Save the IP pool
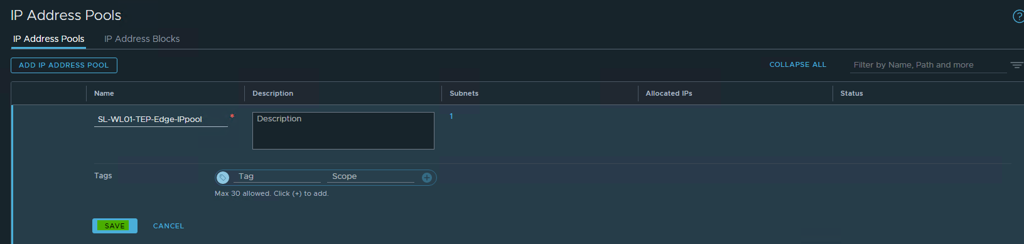The height and width of the screenshot is (244, 1024). tap(115, 226)
